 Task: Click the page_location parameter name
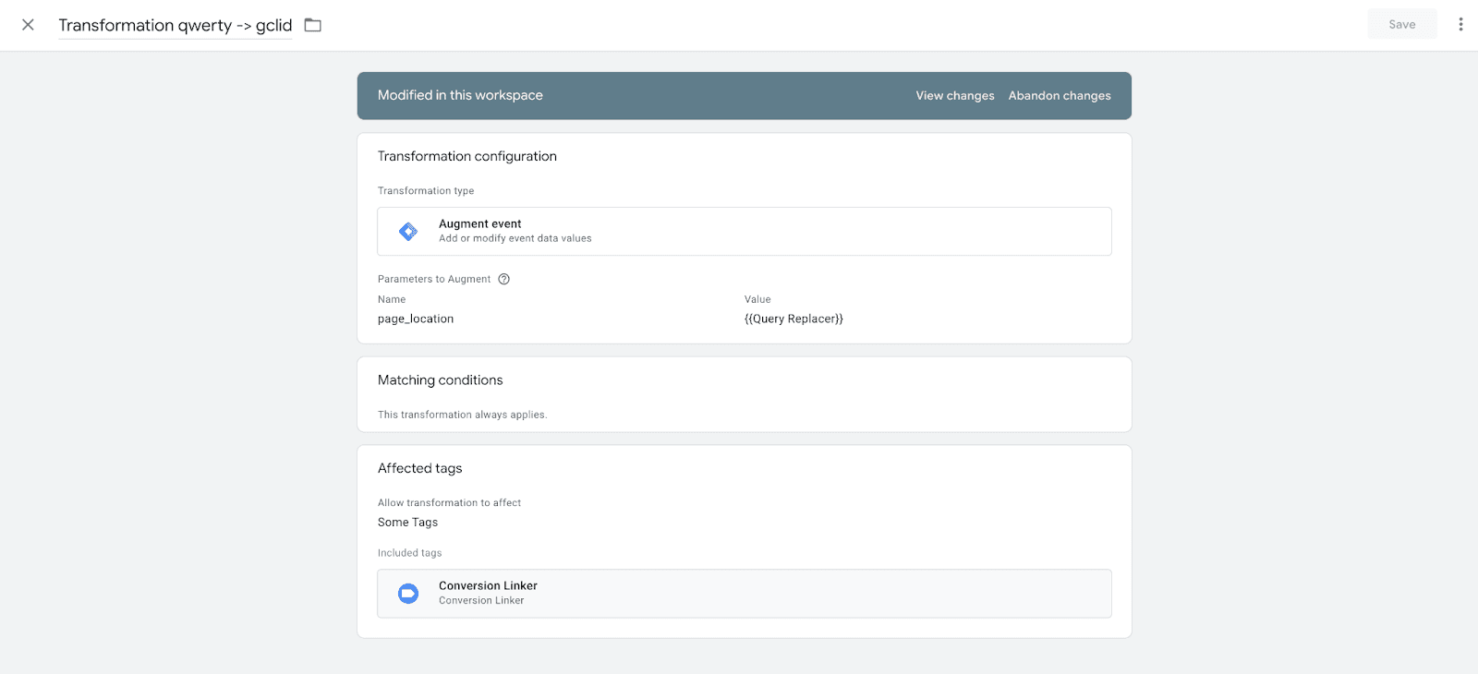(416, 319)
